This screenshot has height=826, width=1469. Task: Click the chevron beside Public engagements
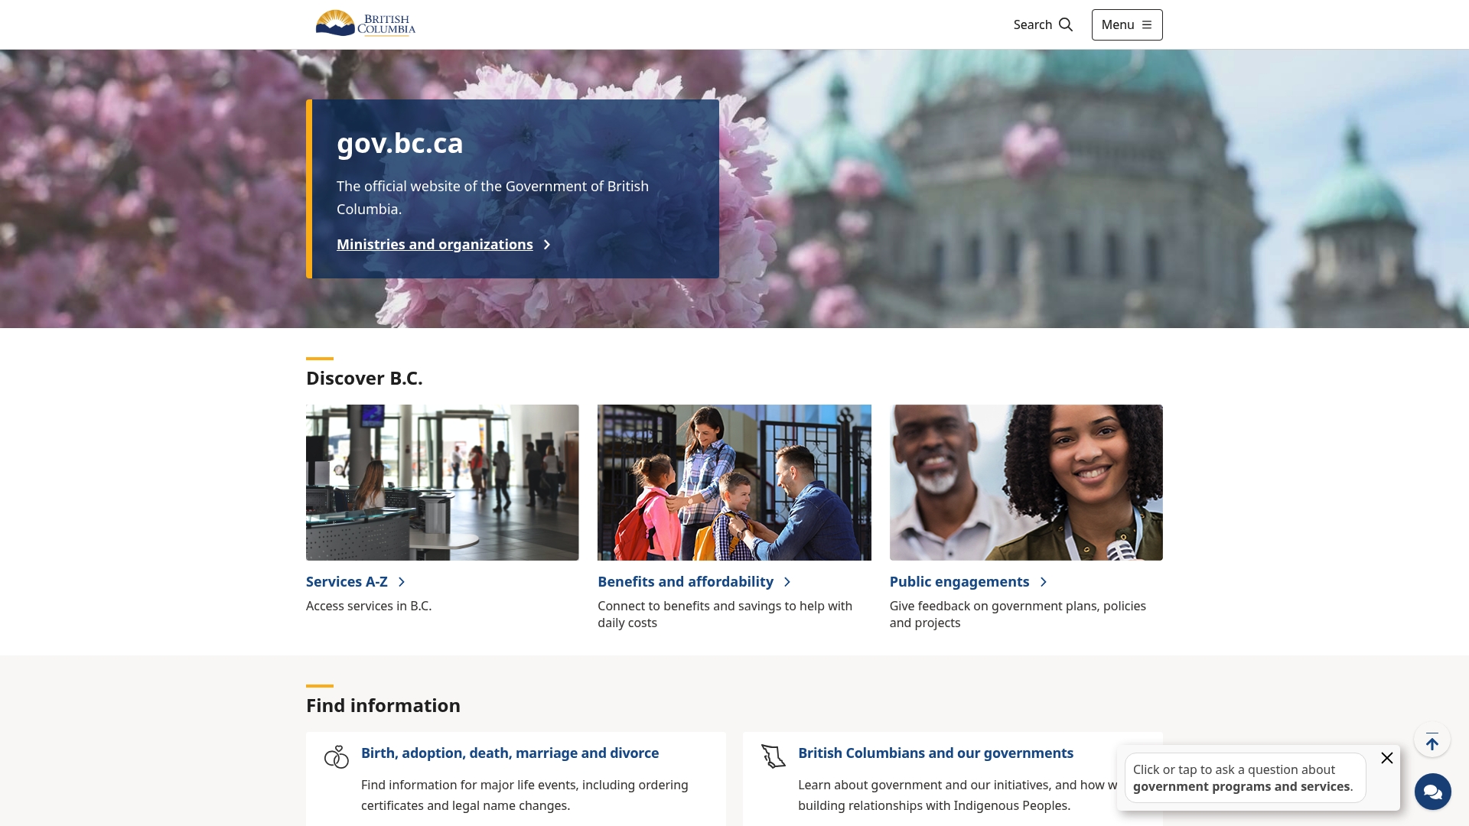click(1044, 582)
